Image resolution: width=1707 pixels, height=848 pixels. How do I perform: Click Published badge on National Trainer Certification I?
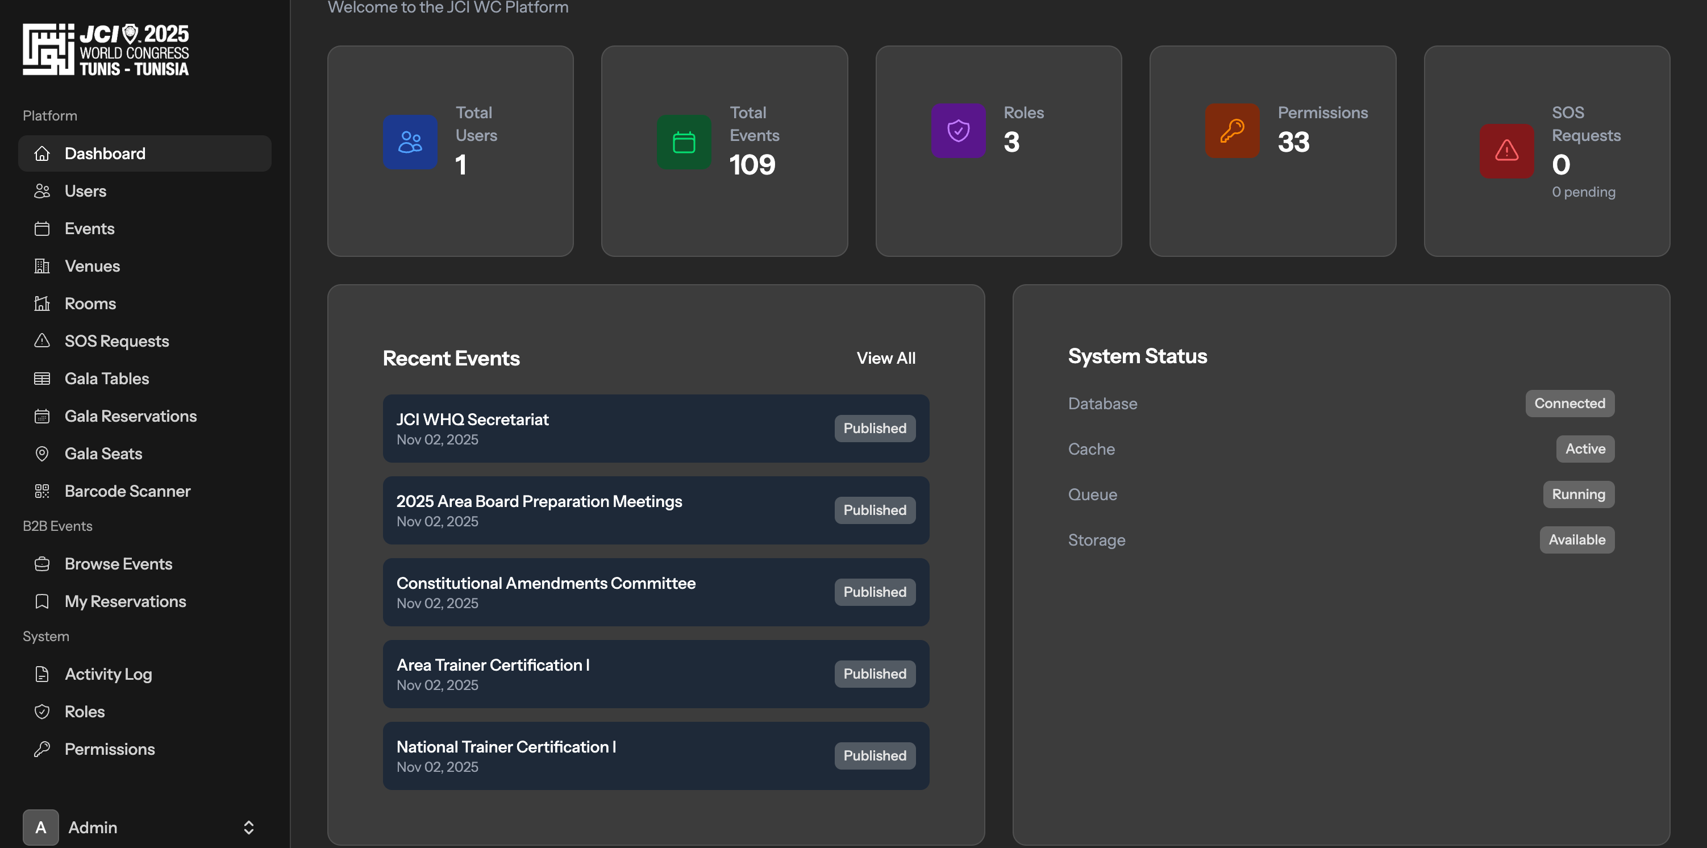tap(875, 756)
